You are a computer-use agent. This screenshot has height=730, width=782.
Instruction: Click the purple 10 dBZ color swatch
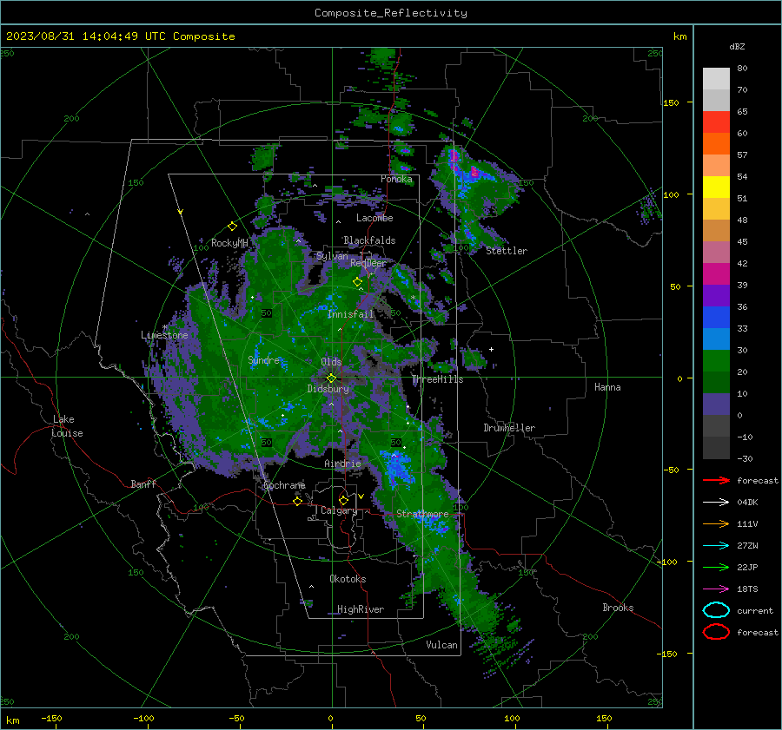click(x=716, y=404)
